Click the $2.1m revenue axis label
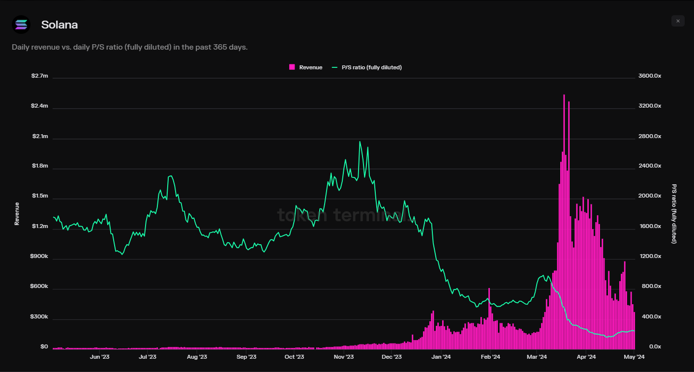This screenshot has height=372, width=694. 40,136
